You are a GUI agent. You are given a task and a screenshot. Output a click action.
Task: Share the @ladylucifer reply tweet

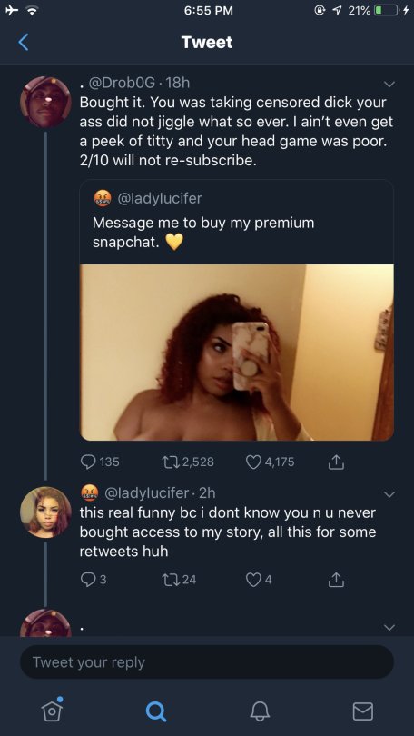pos(336,580)
